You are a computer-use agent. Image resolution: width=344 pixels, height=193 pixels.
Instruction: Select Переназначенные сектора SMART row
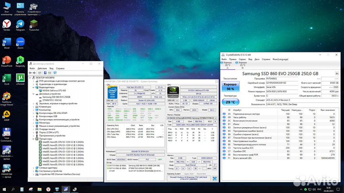[279, 114]
